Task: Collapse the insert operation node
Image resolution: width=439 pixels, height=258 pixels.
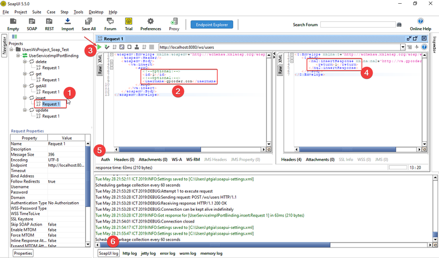Action: coord(25,98)
